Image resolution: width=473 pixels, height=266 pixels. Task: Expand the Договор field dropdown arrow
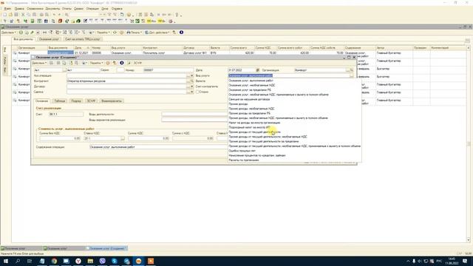pos(191,86)
